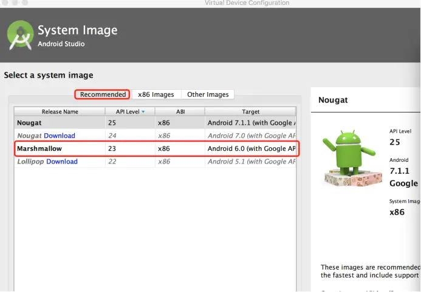Click the API level 23 cell
The height and width of the screenshot is (292, 421).
[130, 148]
